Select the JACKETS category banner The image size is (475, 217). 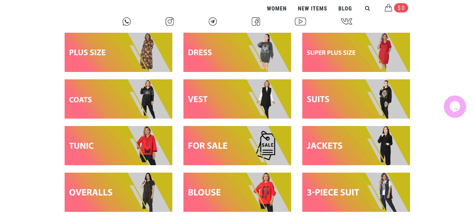pyautogui.click(x=356, y=146)
